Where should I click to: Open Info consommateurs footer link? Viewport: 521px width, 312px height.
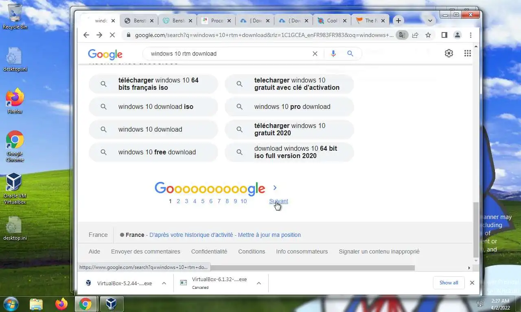pyautogui.click(x=302, y=251)
